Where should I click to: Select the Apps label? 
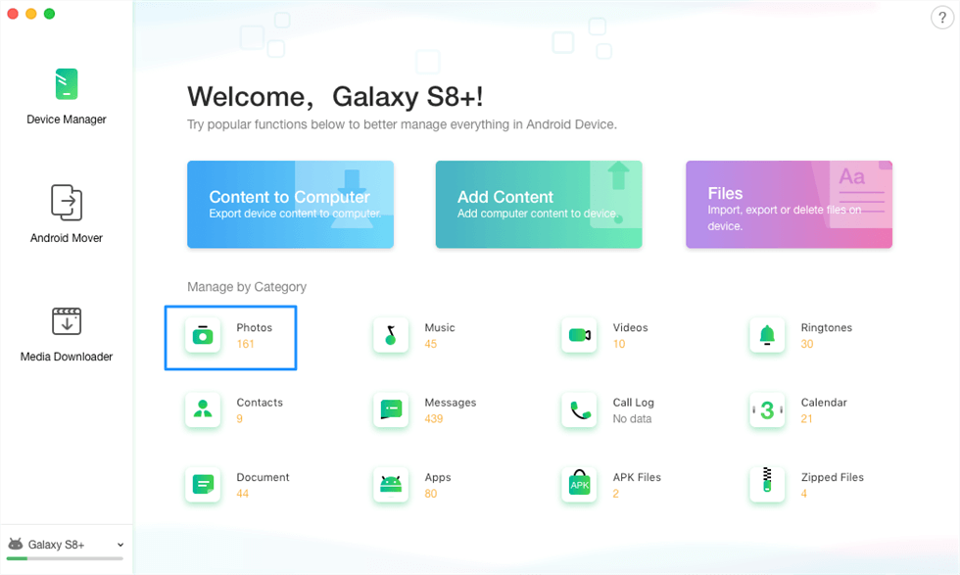438,477
